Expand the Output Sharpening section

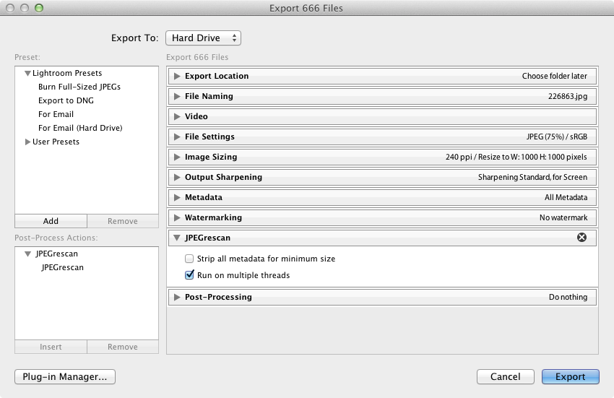tap(177, 177)
